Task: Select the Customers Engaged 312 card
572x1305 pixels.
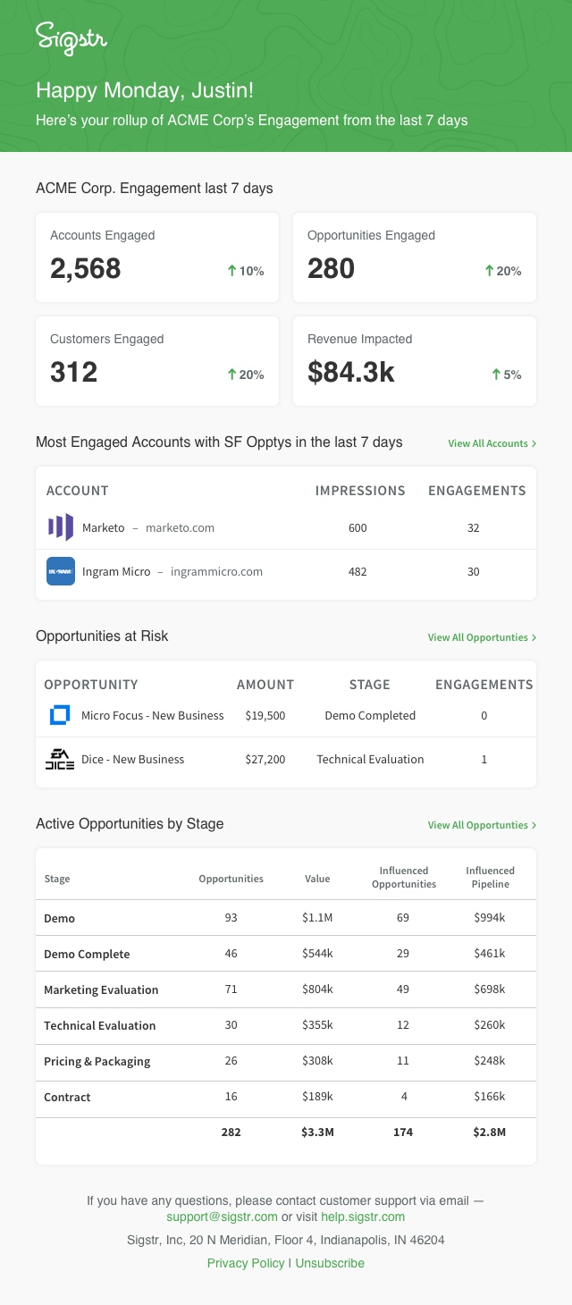Action: coord(157,361)
